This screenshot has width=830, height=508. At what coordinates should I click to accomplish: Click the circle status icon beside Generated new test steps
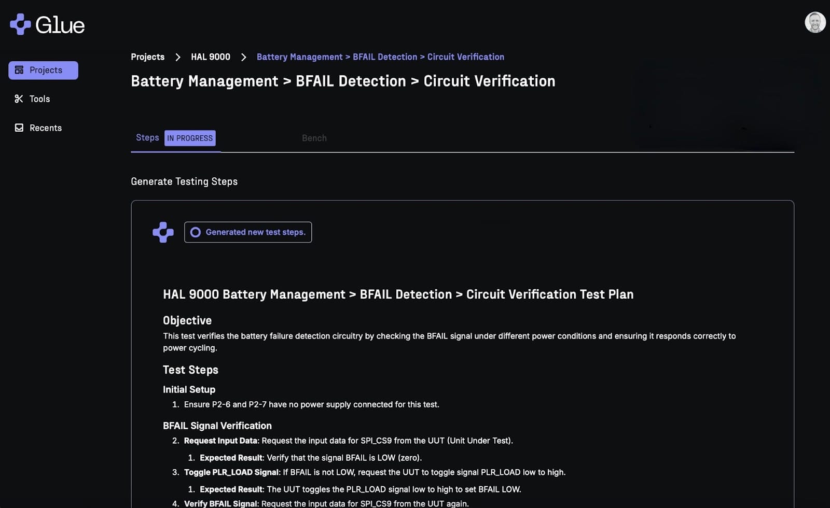click(196, 232)
